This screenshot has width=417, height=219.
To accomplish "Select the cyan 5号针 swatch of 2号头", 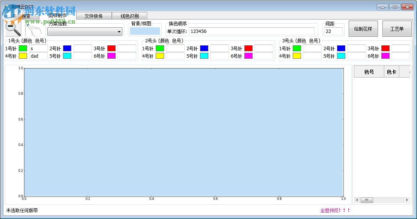I will coord(204,56).
